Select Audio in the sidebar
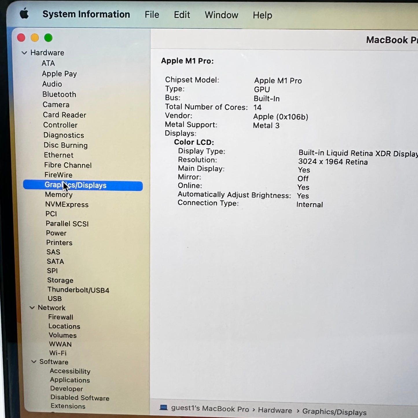418x418 pixels. coord(52,84)
